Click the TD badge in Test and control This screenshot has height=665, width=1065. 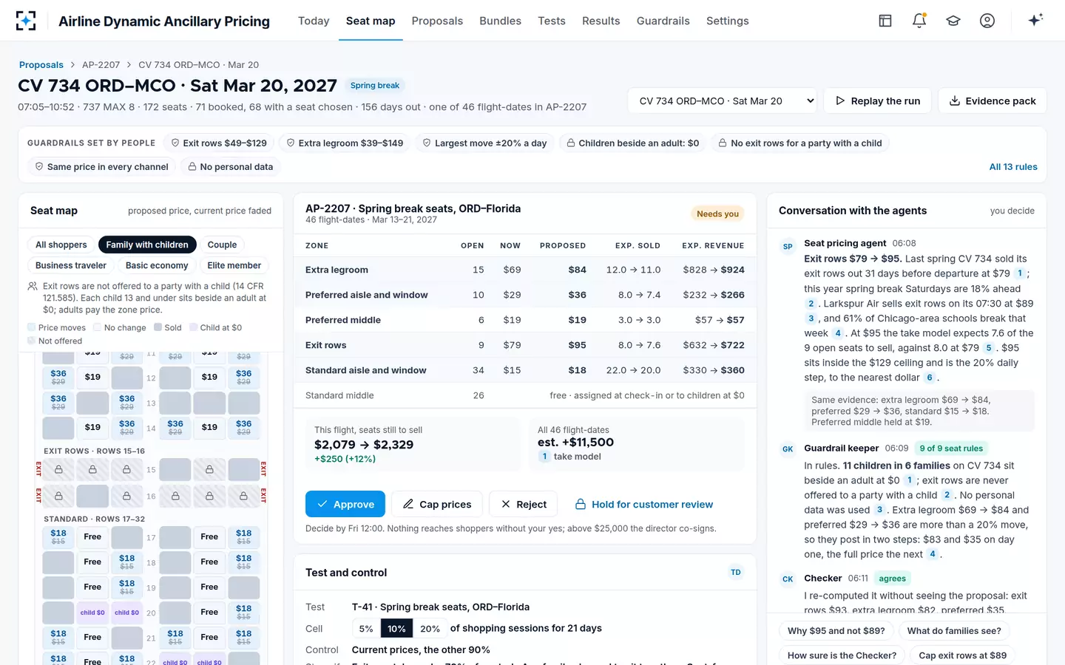coord(736,572)
